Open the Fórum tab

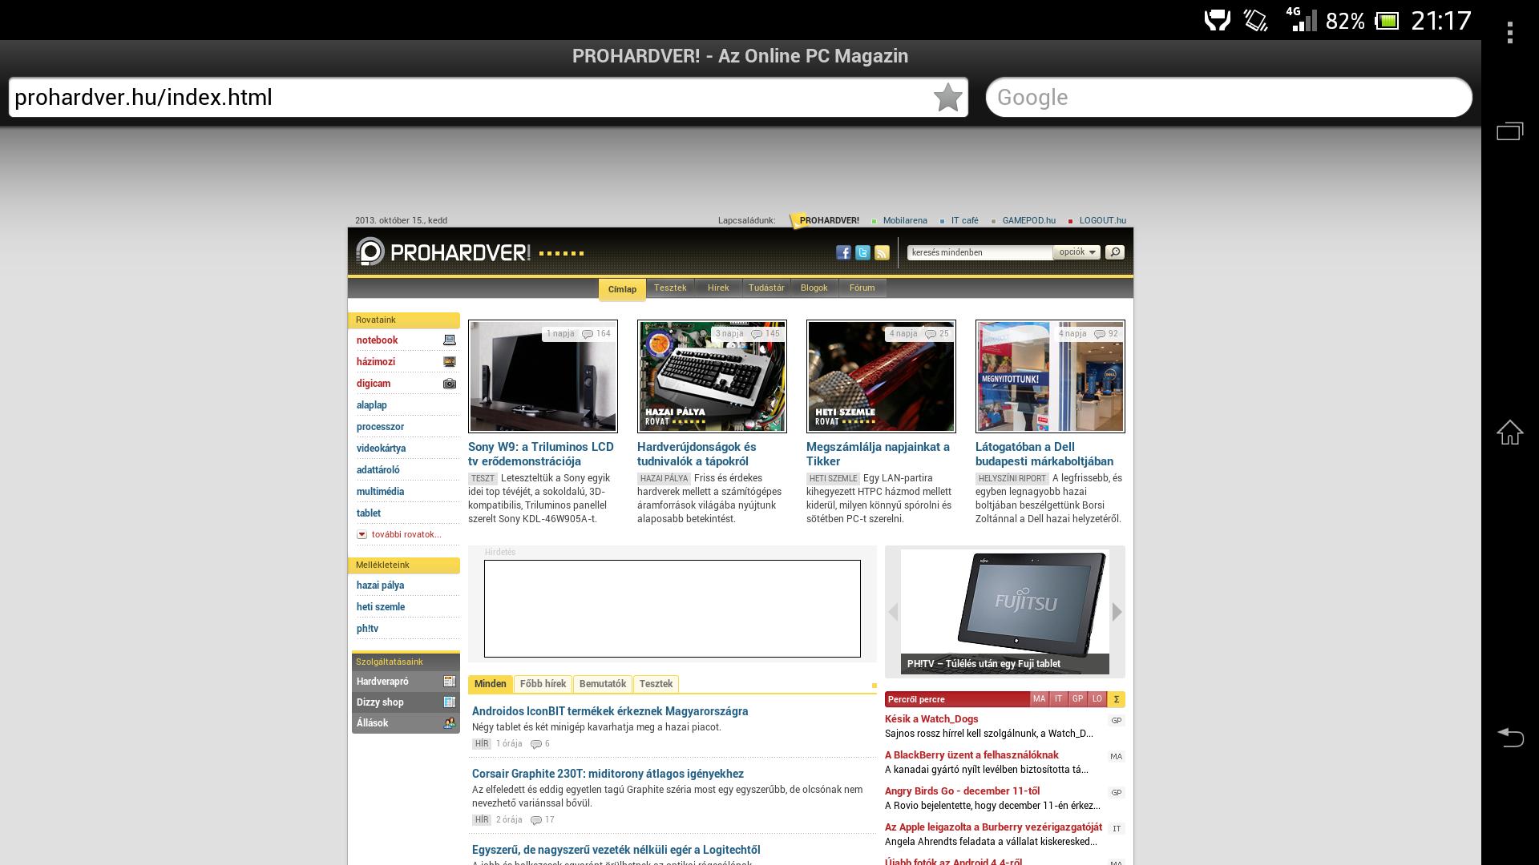click(862, 288)
